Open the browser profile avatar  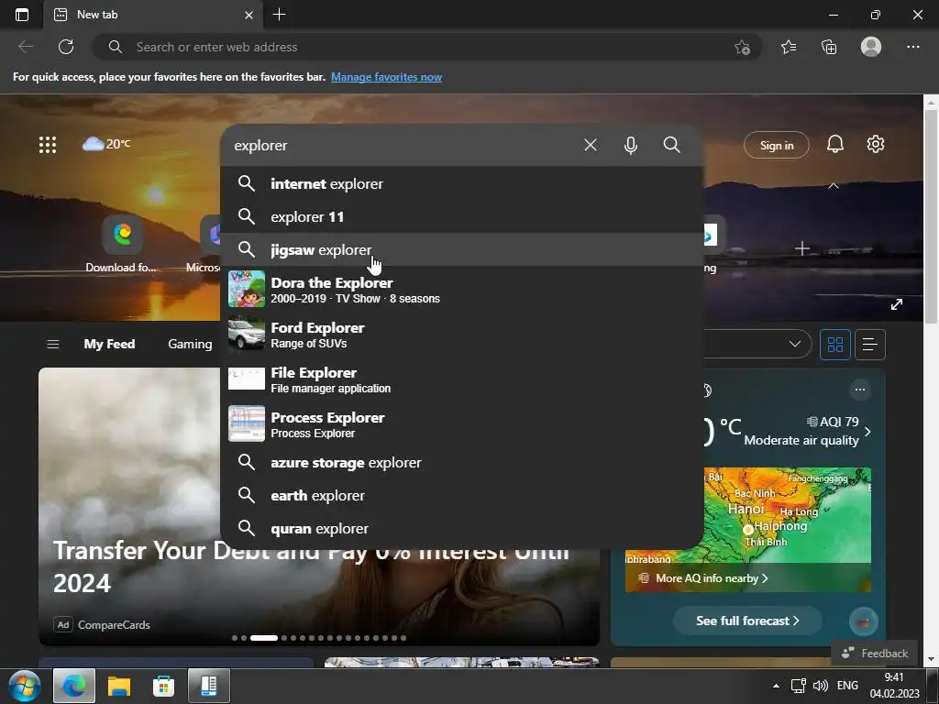871,47
